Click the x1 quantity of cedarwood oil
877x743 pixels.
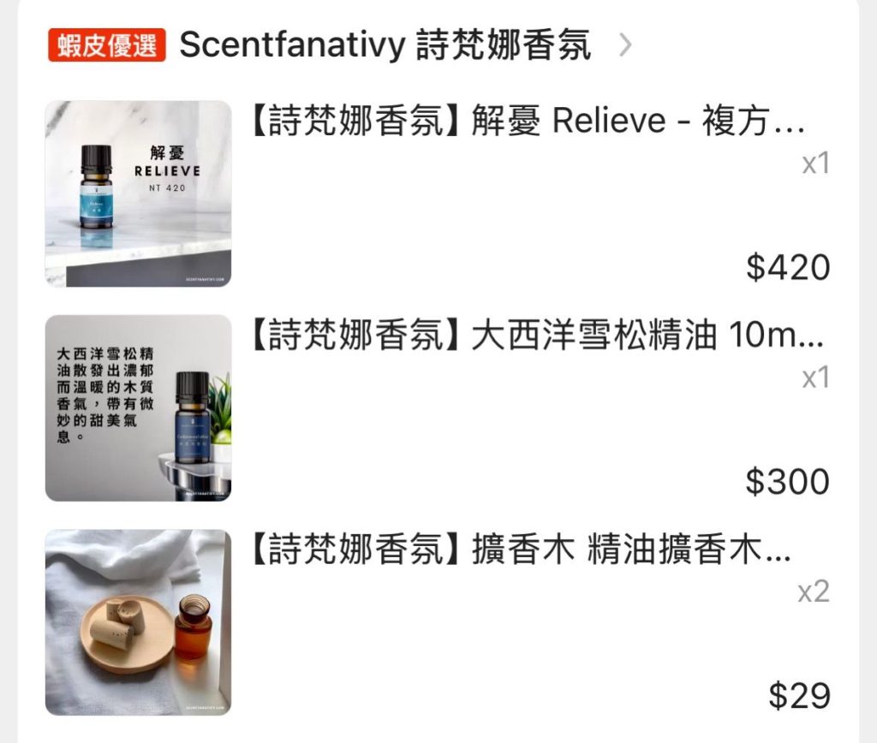click(x=816, y=378)
